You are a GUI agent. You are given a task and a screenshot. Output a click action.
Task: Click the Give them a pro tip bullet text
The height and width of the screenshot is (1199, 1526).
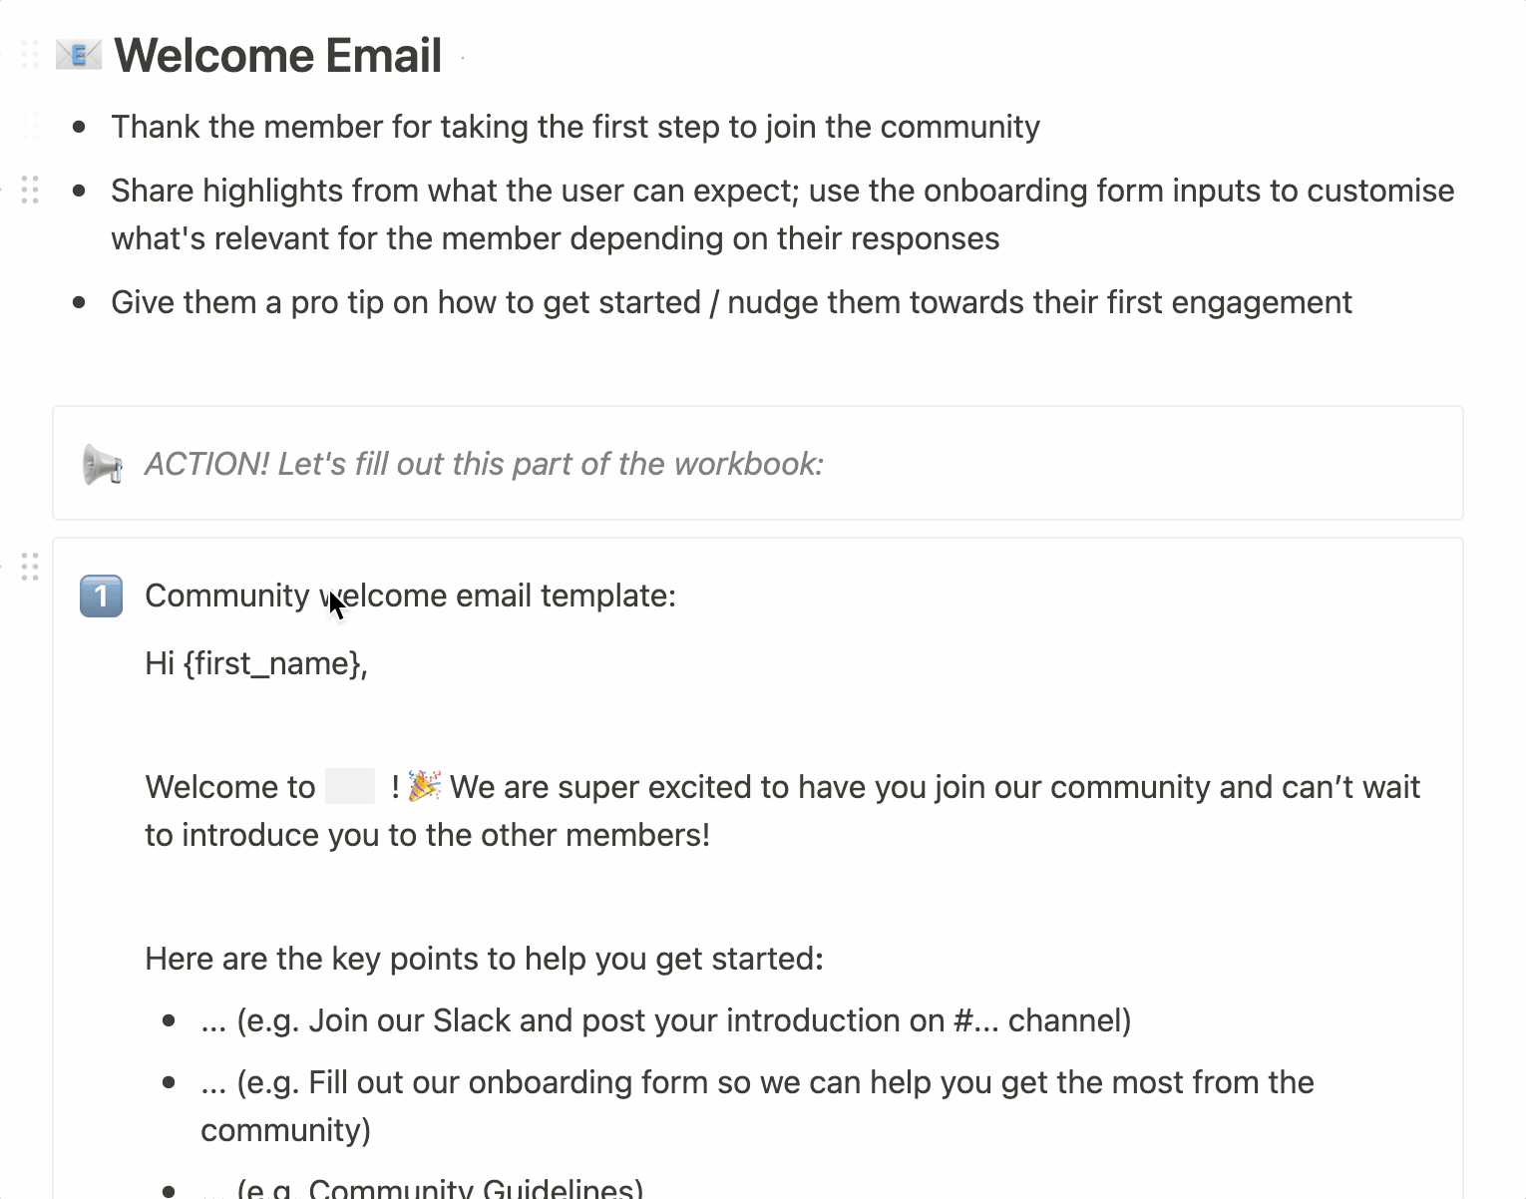pyautogui.click(x=730, y=302)
